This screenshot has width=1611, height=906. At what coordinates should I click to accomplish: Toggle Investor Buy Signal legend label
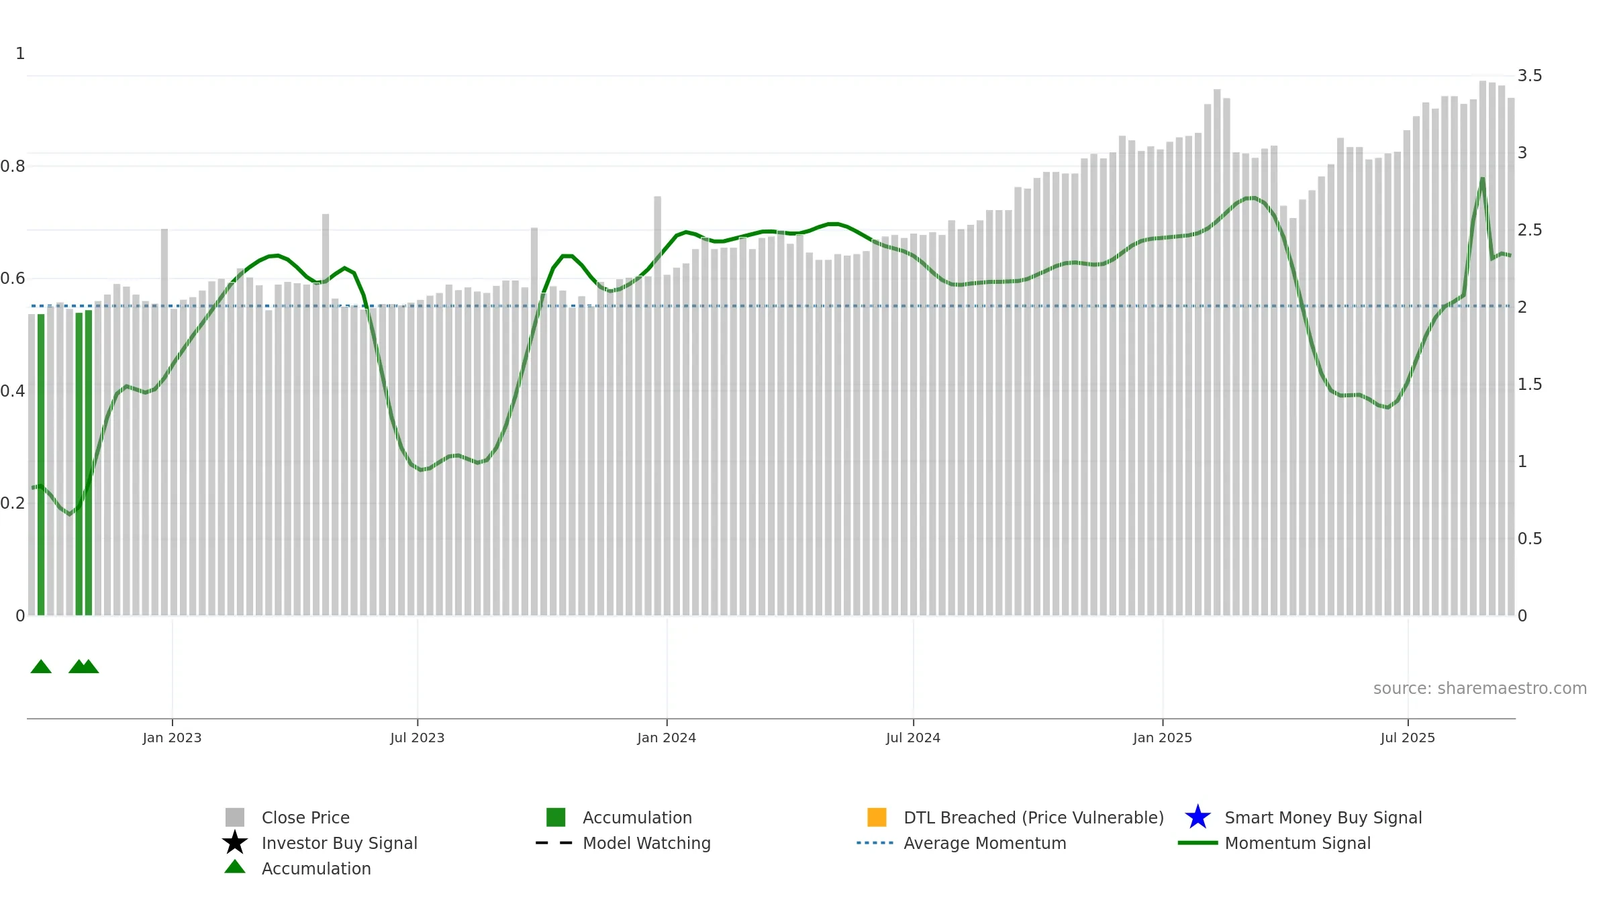pos(339,843)
